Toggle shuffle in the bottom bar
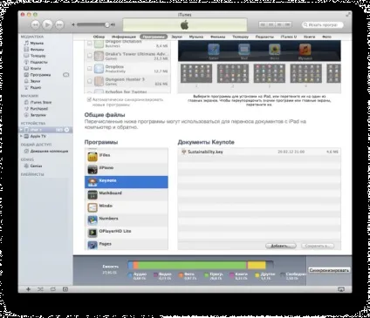The width and height of the screenshot is (370, 318). point(40,289)
